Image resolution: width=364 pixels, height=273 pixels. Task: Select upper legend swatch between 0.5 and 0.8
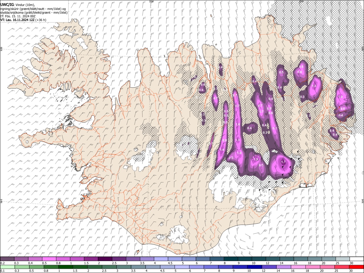49,259
